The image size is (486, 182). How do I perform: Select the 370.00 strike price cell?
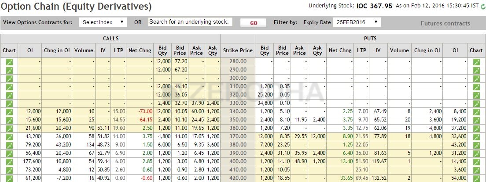click(238, 137)
